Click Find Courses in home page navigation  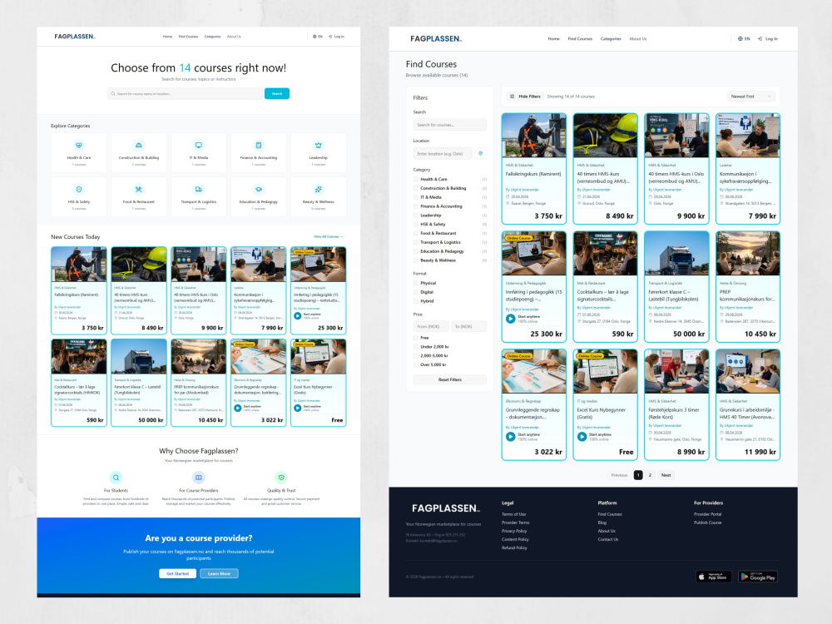tap(188, 37)
